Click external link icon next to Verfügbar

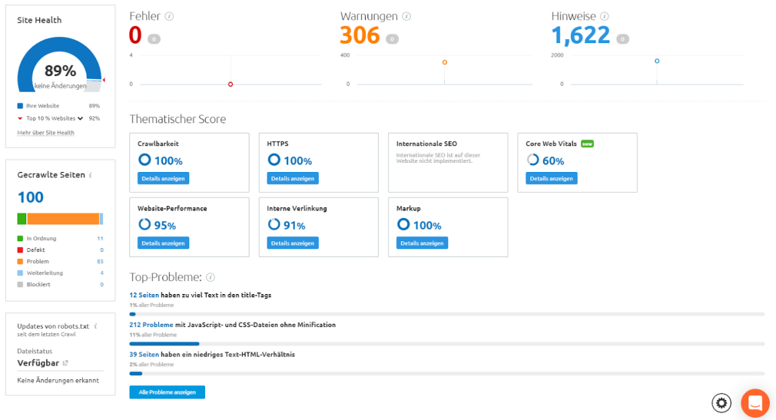click(x=65, y=363)
